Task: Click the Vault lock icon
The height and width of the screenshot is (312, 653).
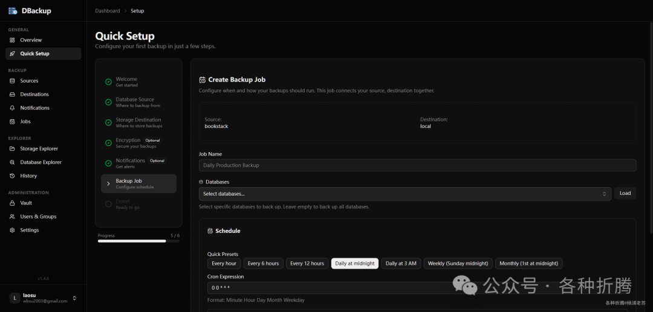Action: [13, 203]
